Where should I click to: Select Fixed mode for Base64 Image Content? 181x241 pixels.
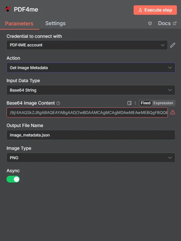pyautogui.click(x=145, y=103)
